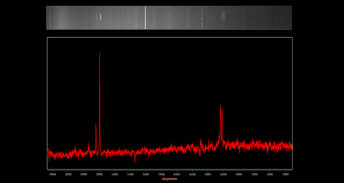This screenshot has width=344, height=183.
Task: Select the 7000 tick label on the axis
Action: [x=254, y=174]
